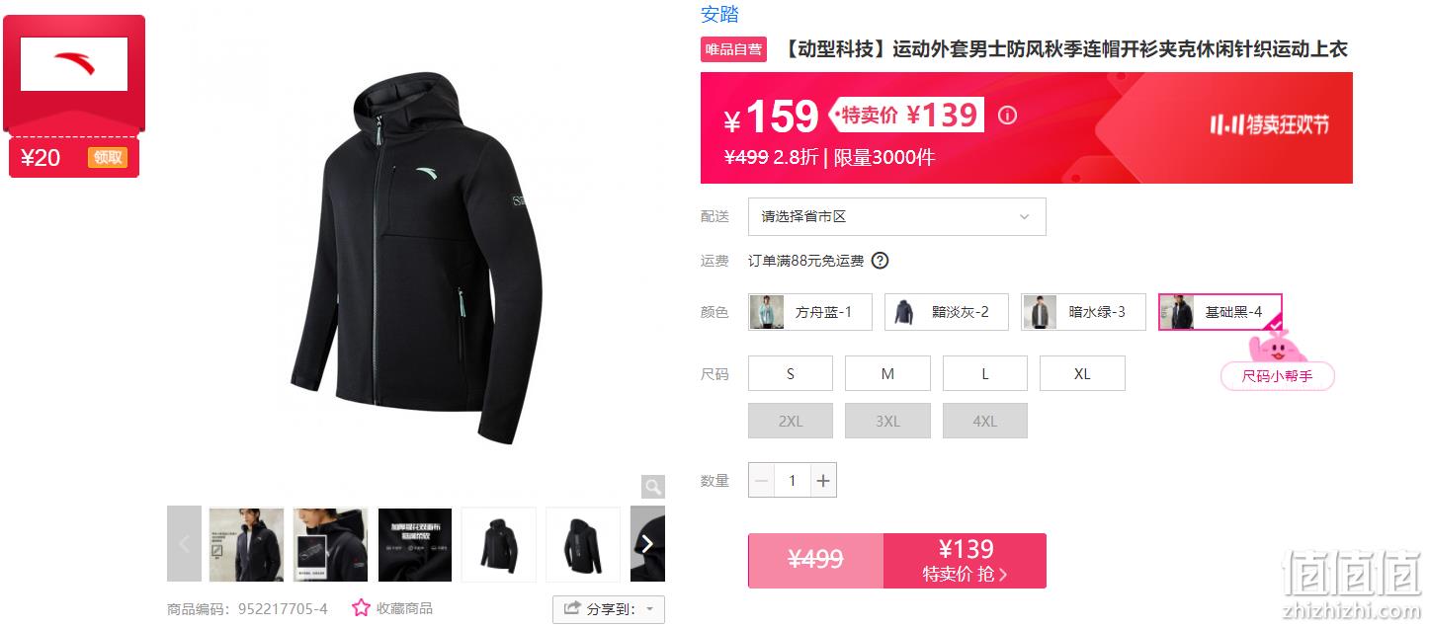Open the 安踏 brand link
This screenshot has width=1430, height=628.
[x=719, y=14]
